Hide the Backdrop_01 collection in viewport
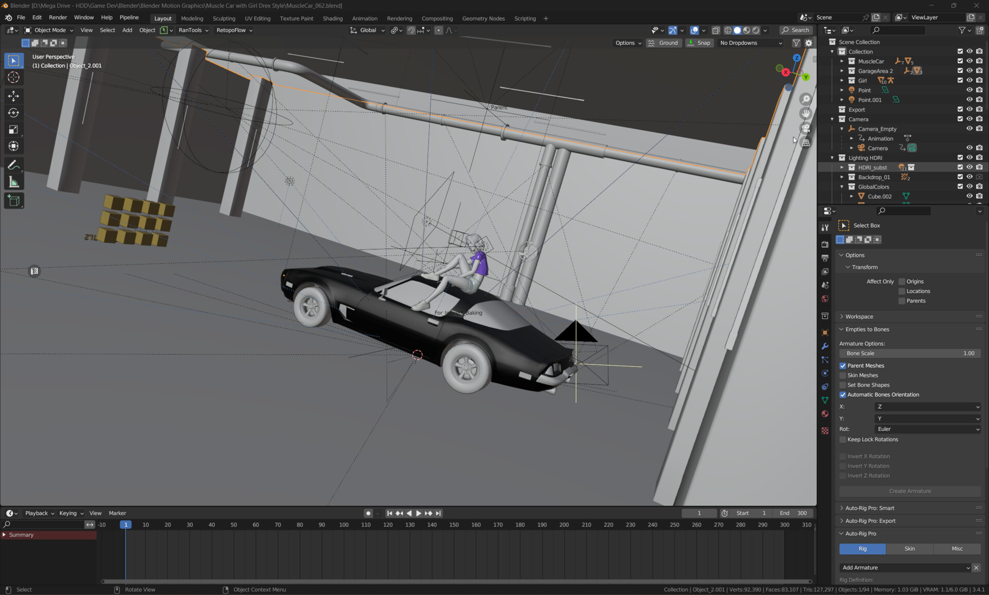The height and width of the screenshot is (595, 989). [x=970, y=177]
